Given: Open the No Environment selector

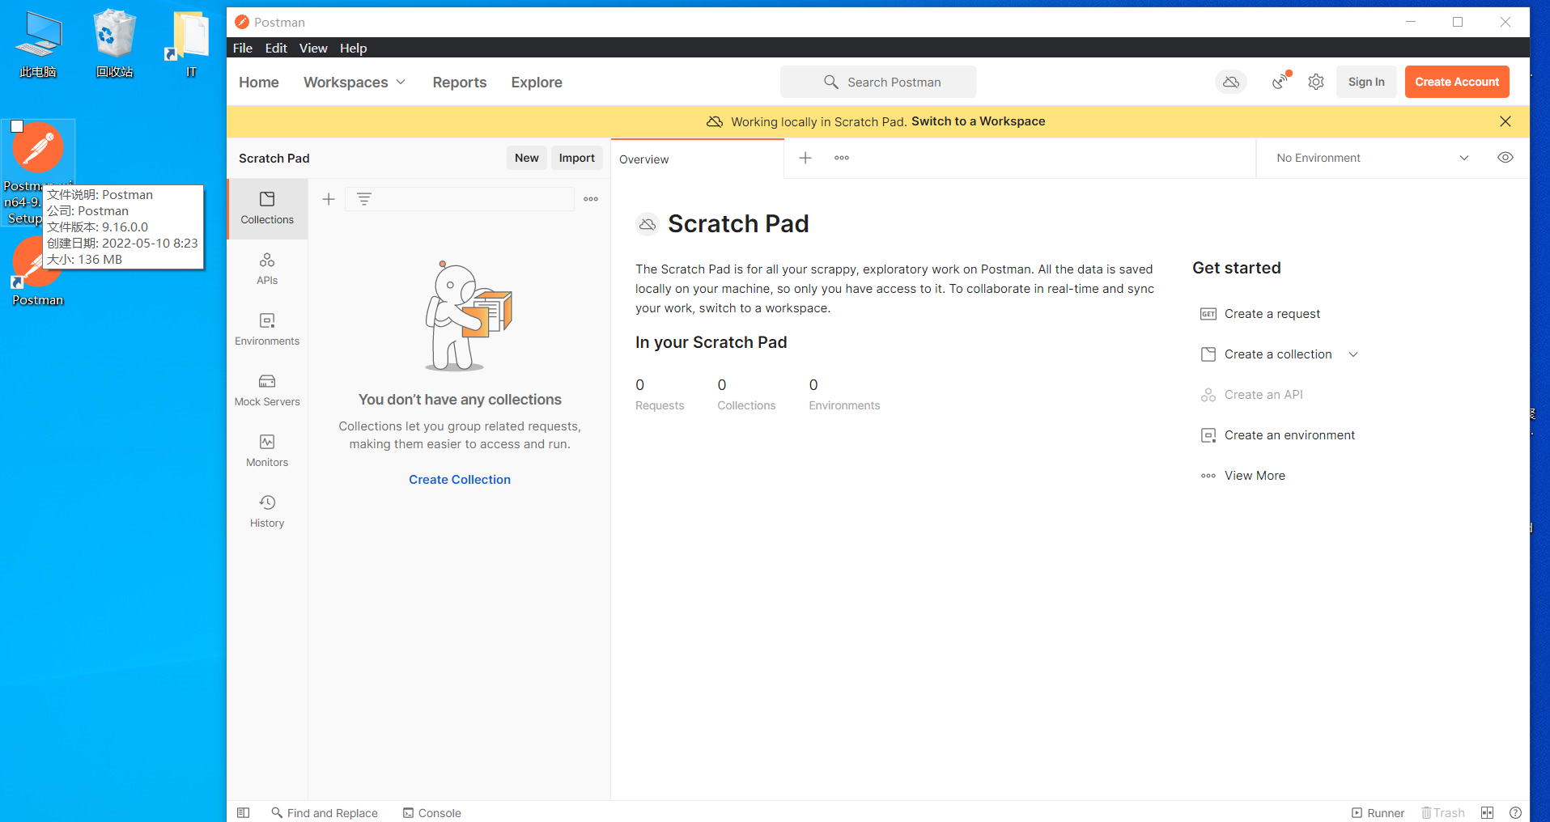Looking at the screenshot, I should click(1373, 158).
